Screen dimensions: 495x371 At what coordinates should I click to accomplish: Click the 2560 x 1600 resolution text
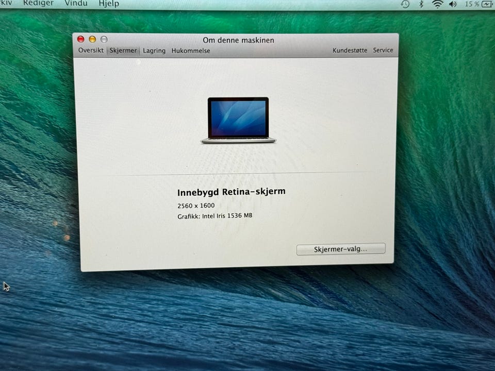[196, 206]
